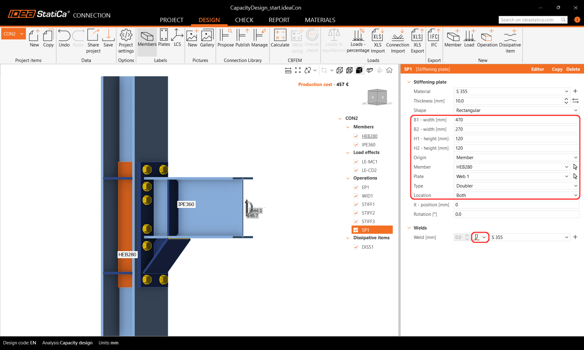The height and width of the screenshot is (350, 584).
Task: Click Publish in Connection Library
Action: coord(243,38)
